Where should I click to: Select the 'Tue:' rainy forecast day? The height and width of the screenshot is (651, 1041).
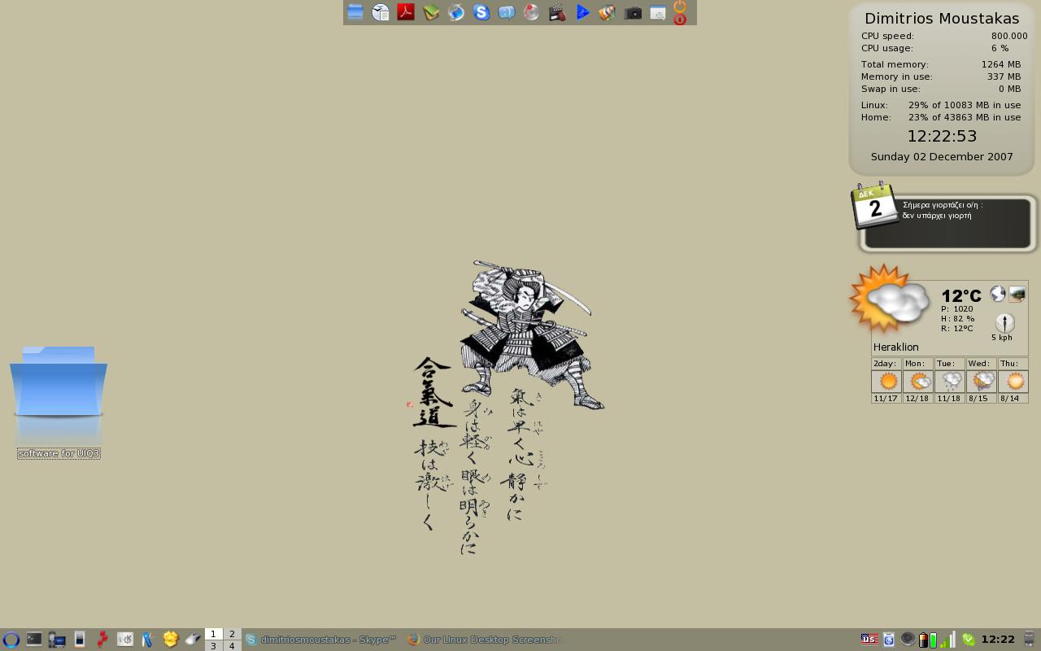[949, 380]
